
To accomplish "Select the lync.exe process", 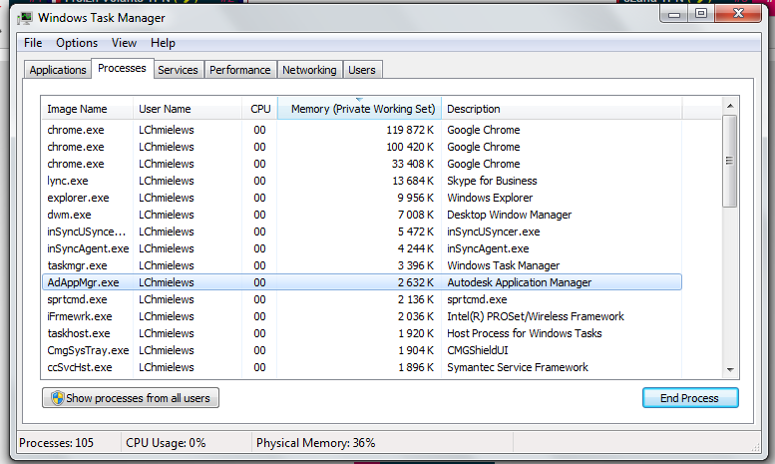I will point(362,181).
